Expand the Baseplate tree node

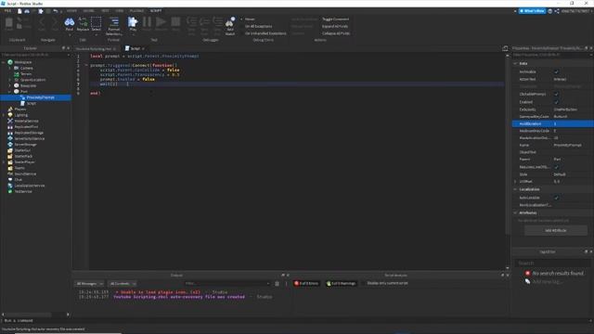[x=9, y=85]
